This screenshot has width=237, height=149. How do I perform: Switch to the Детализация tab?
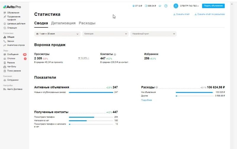(x=63, y=23)
